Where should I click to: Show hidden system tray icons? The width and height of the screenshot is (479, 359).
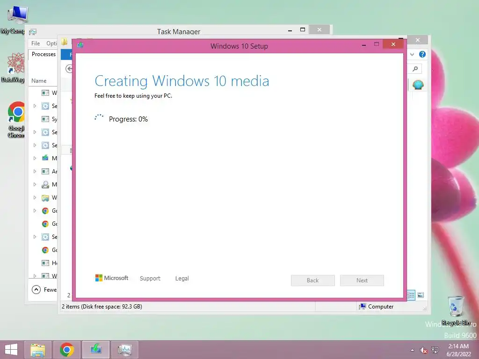[x=413, y=350]
